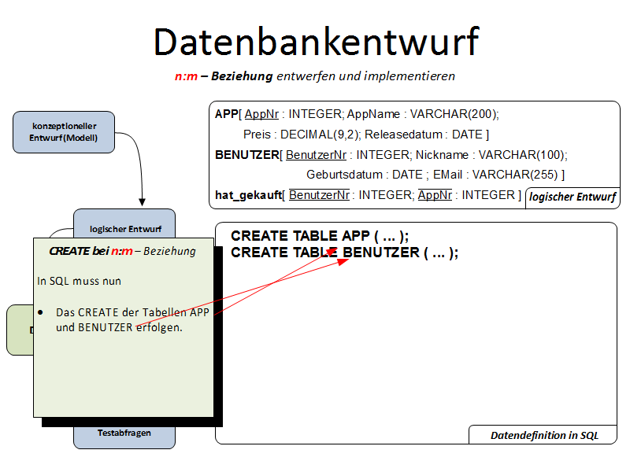Click the italic 'logischer Entwurf' corner label
Viewport: 630px width, 472px height.
coord(572,197)
